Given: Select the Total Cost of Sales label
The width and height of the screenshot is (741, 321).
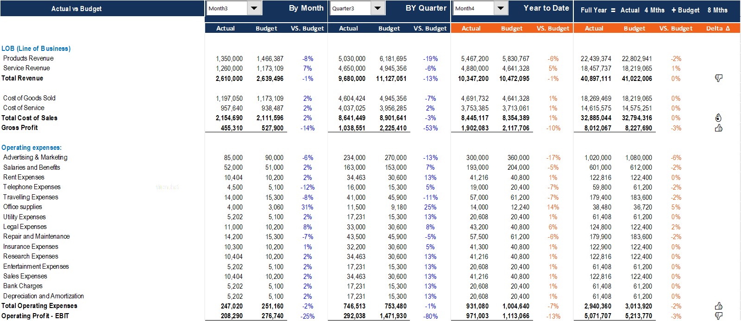Looking at the screenshot, I should pos(30,118).
